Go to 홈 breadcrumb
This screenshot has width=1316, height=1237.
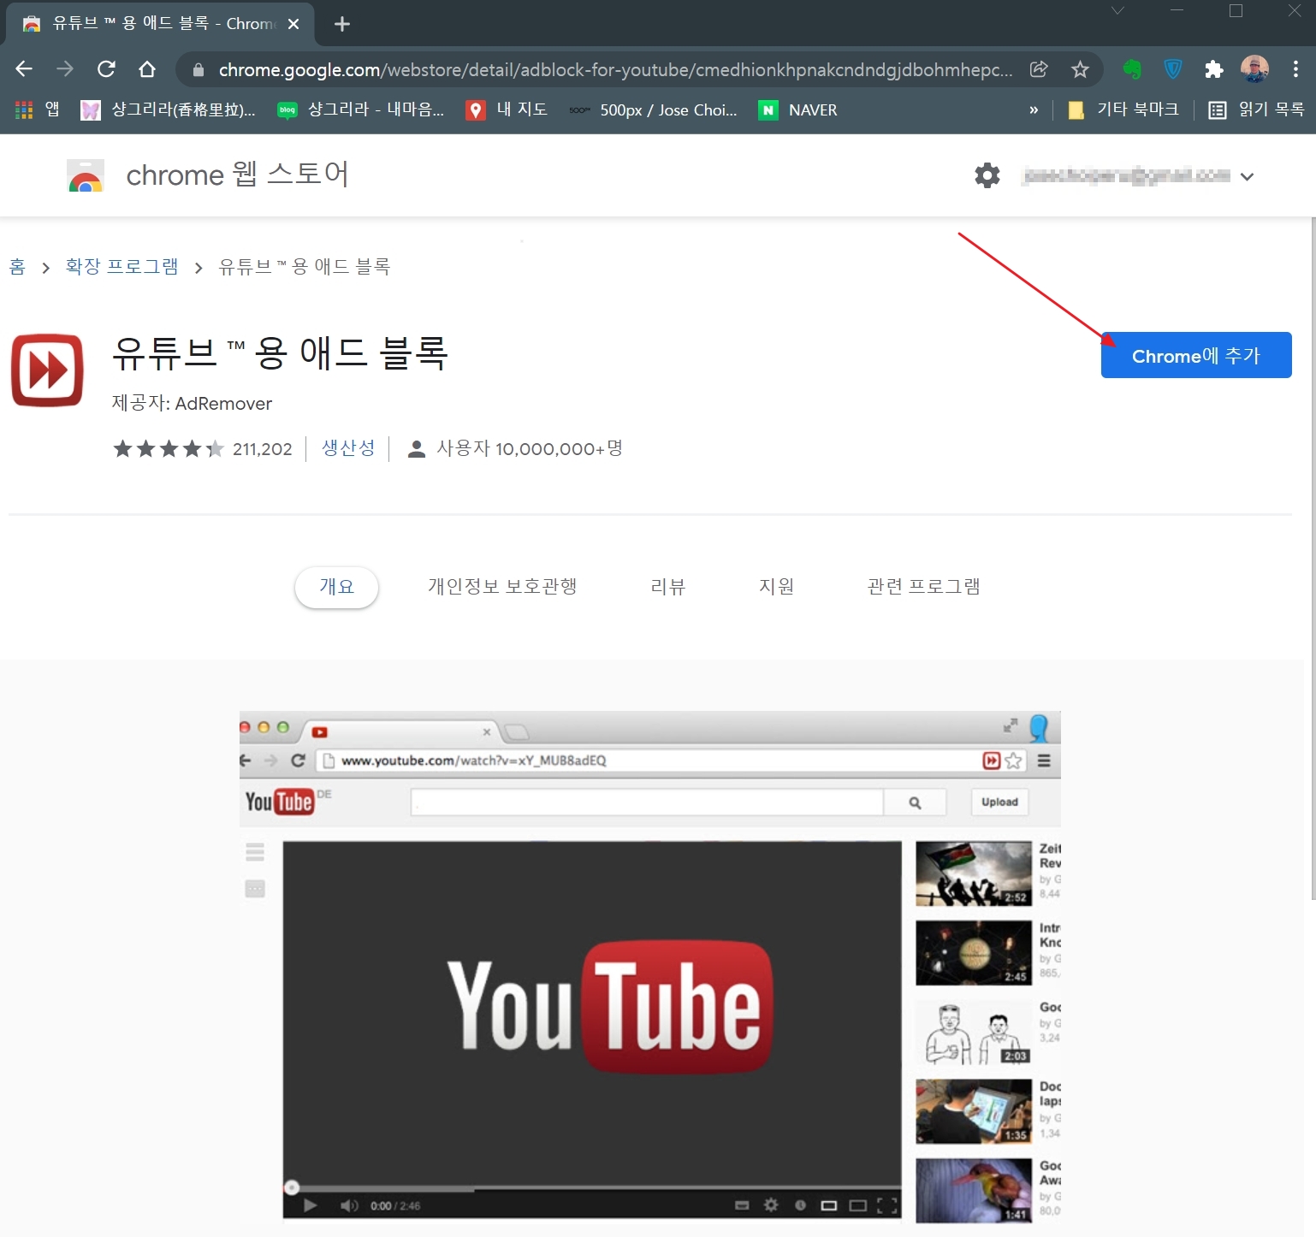tap(17, 267)
